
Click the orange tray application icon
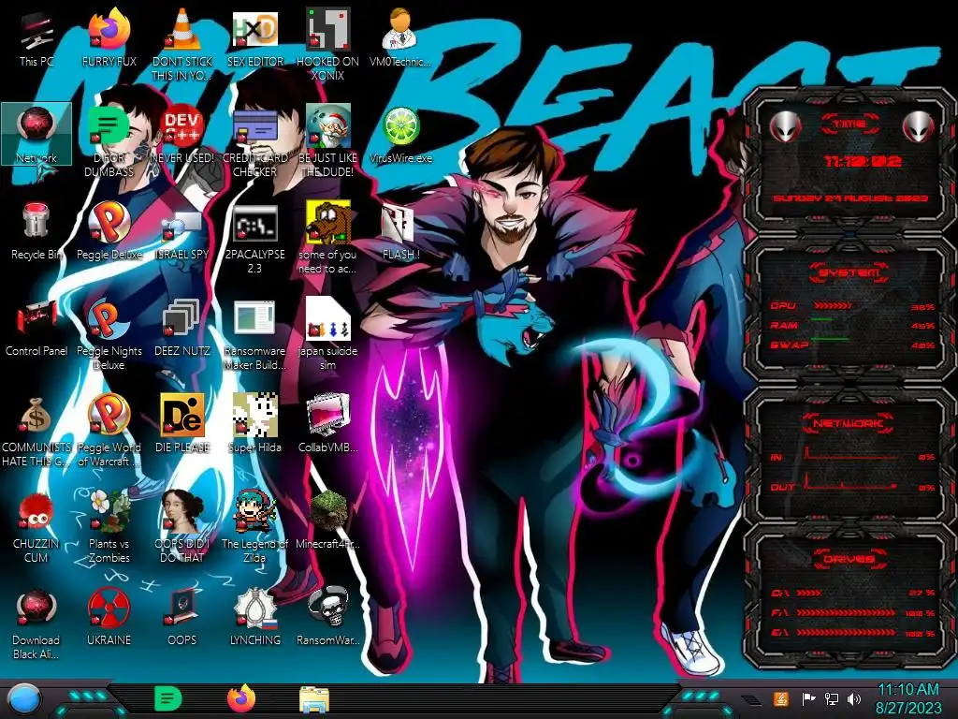coord(781,698)
